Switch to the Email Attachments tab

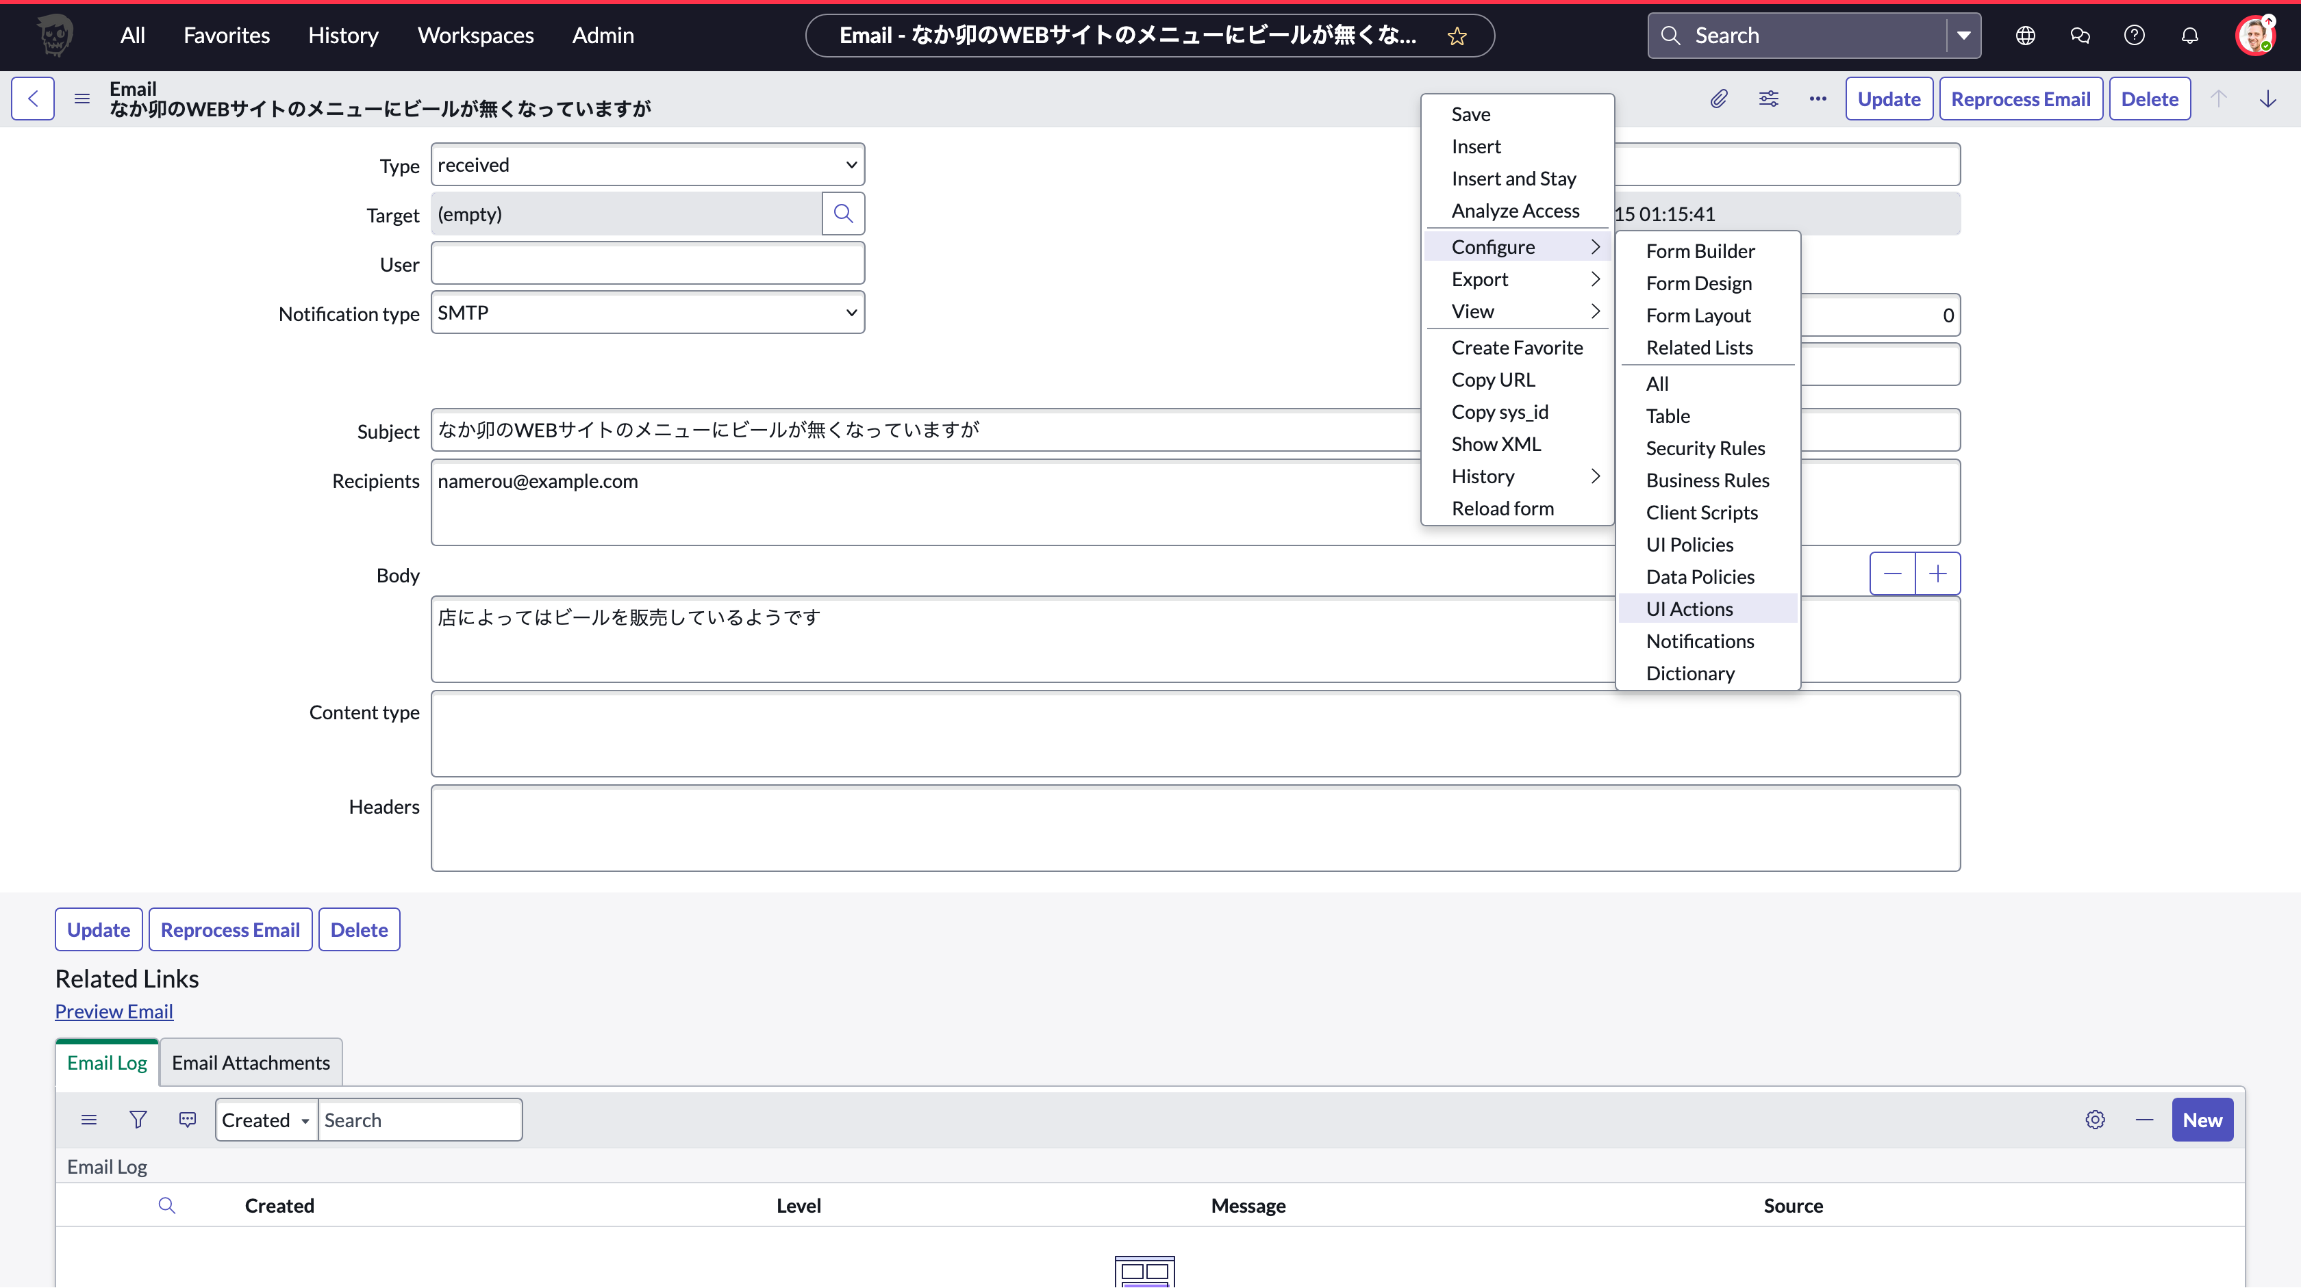[251, 1062]
